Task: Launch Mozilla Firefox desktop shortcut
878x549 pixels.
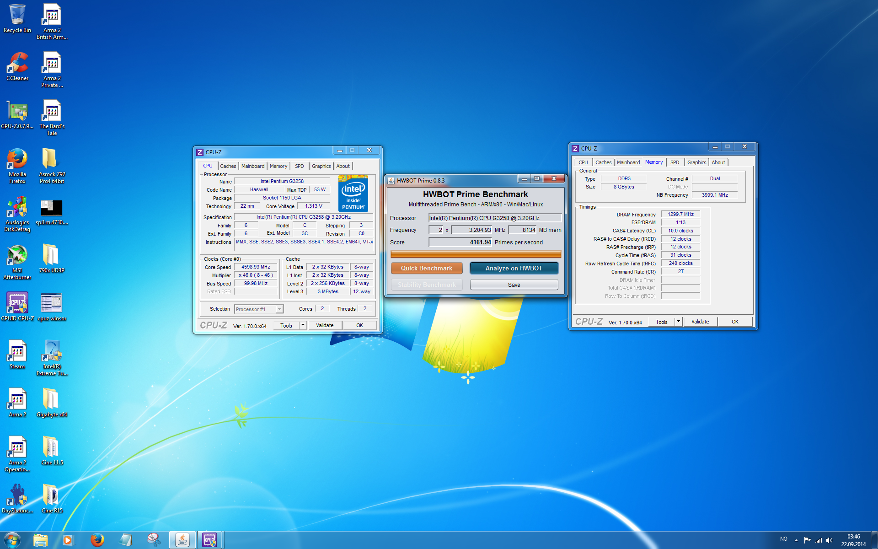Action: click(17, 166)
